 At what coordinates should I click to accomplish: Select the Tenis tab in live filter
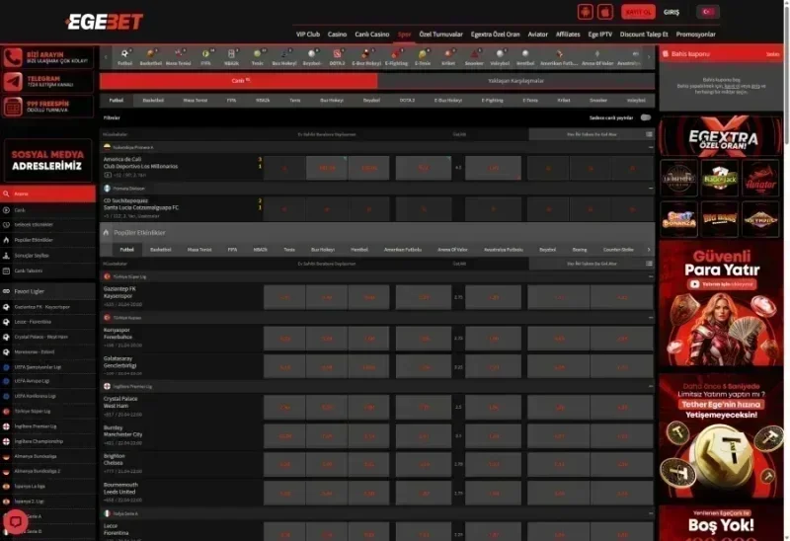tap(294, 101)
